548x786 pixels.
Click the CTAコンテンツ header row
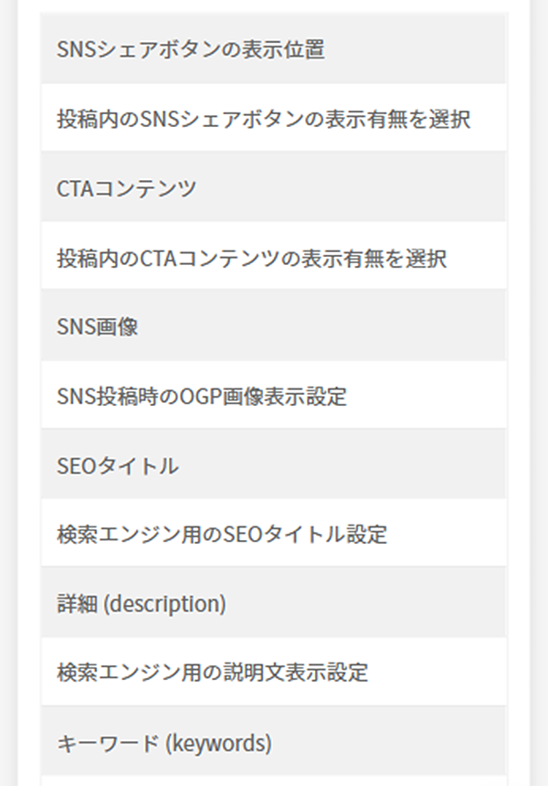(x=274, y=188)
